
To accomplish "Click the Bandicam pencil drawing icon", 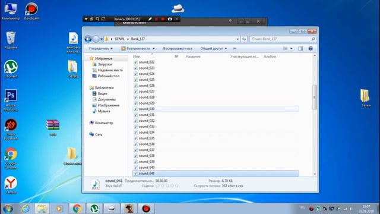I will (150, 19).
